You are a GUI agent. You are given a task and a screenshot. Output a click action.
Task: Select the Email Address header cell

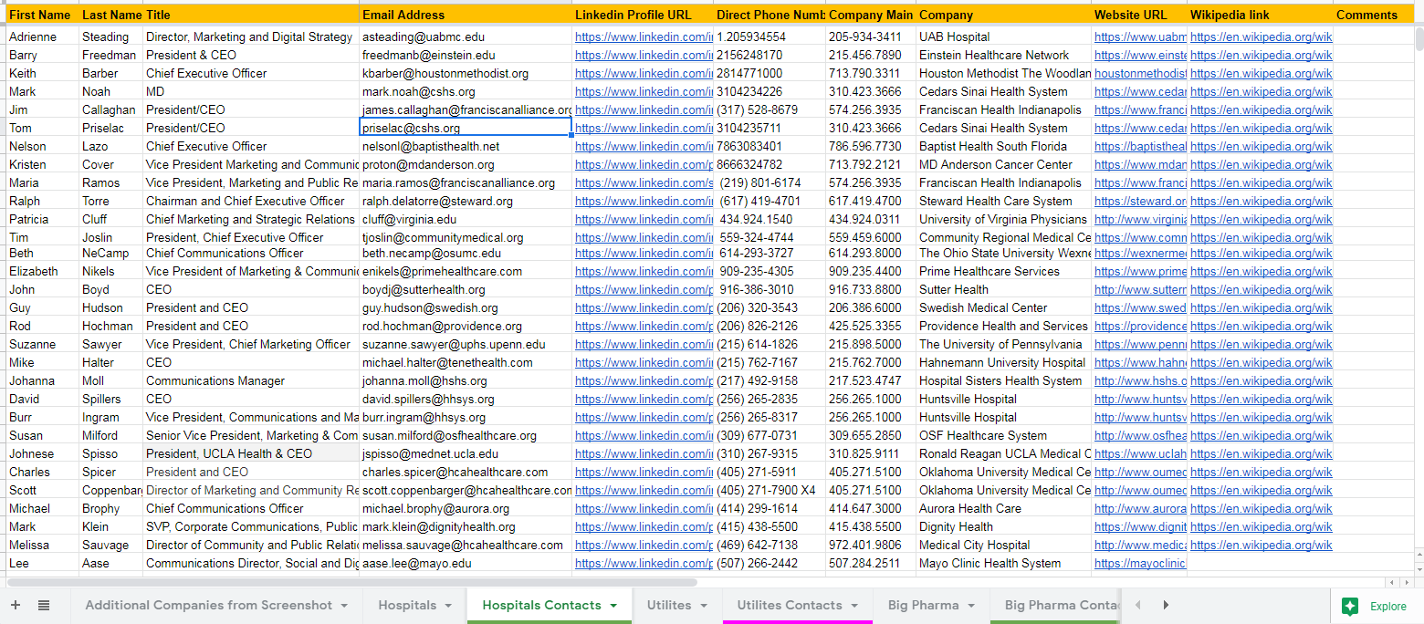[466, 15]
